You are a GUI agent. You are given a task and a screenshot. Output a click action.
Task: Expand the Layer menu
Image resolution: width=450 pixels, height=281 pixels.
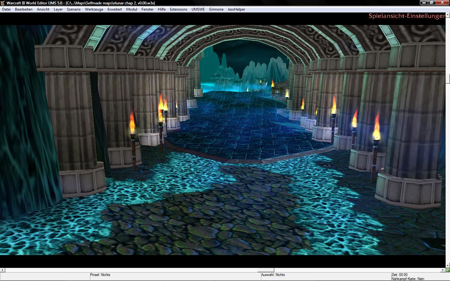(58, 9)
